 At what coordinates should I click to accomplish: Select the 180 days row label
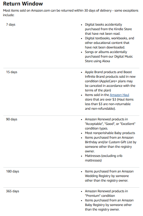pyautogui.click(x=12, y=171)
